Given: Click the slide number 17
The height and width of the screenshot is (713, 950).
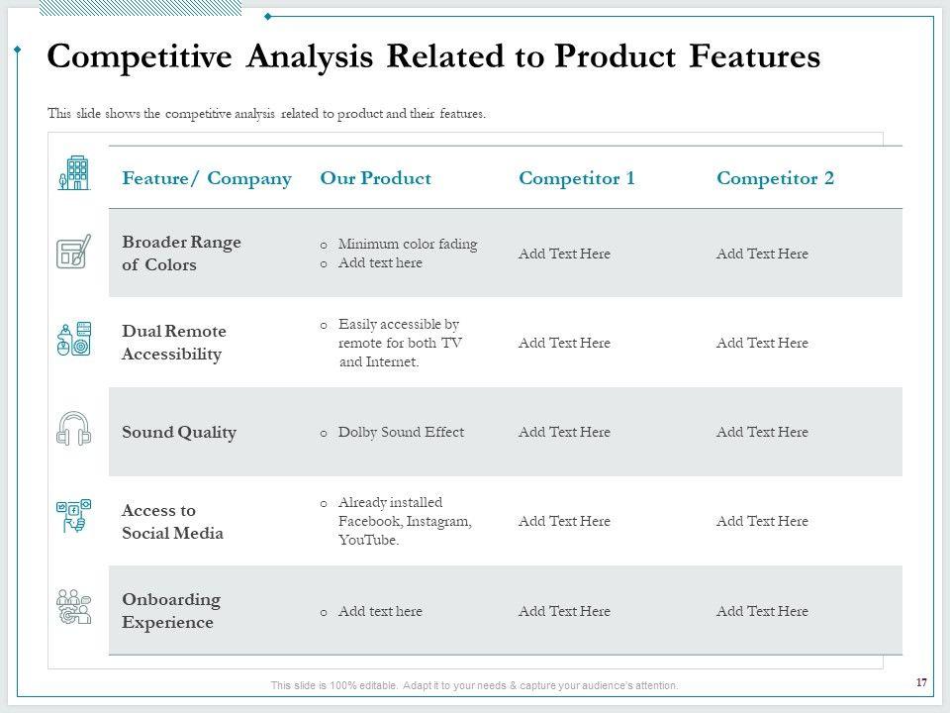Looking at the screenshot, I should [921, 682].
